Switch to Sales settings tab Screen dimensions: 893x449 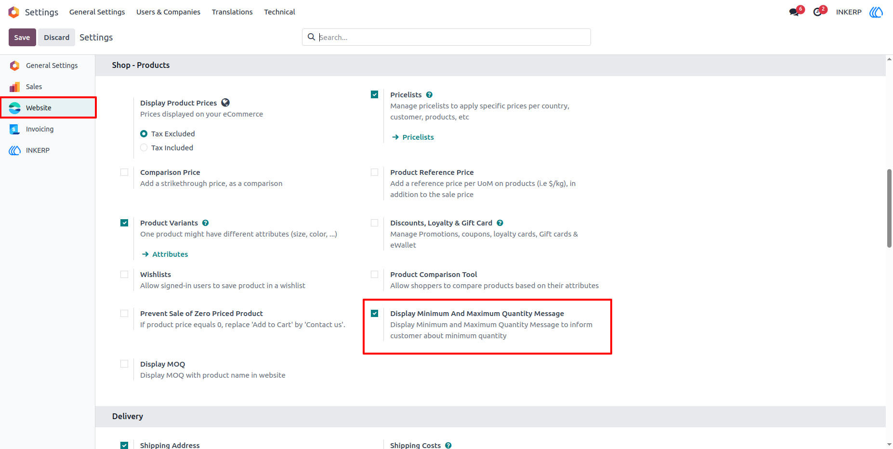[x=48, y=87]
